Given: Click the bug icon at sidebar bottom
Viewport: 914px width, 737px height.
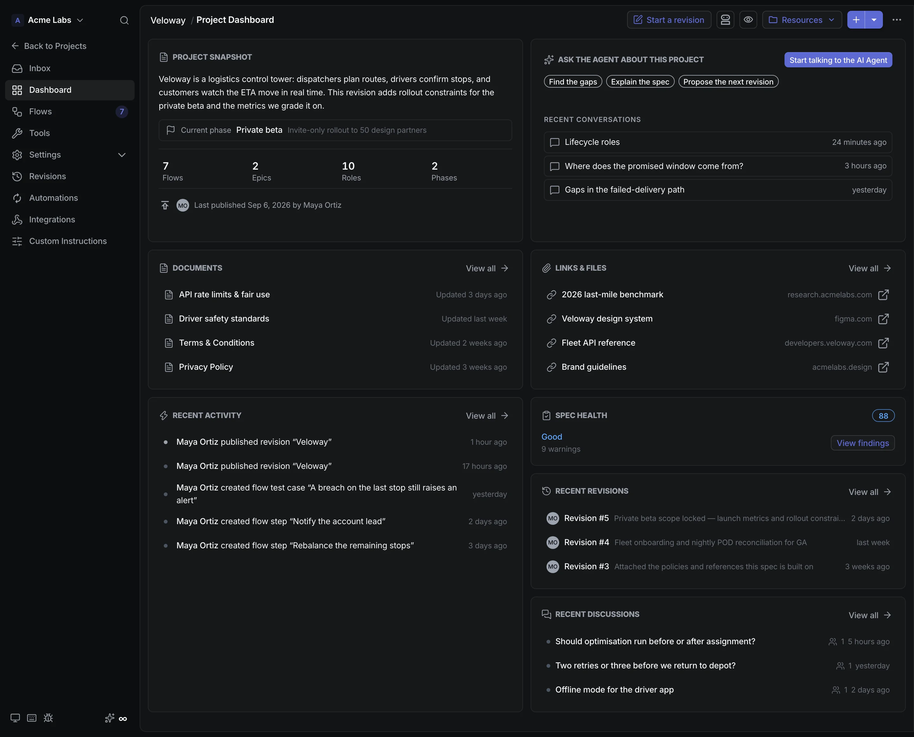Looking at the screenshot, I should click(x=48, y=718).
